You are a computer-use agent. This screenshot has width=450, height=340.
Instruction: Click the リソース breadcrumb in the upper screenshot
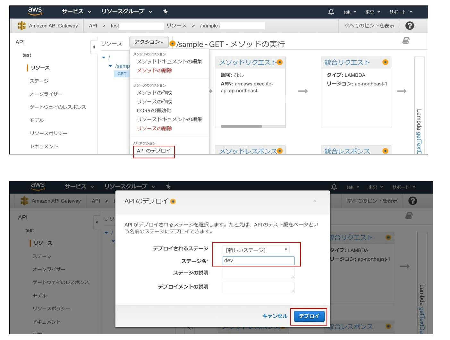(x=176, y=26)
